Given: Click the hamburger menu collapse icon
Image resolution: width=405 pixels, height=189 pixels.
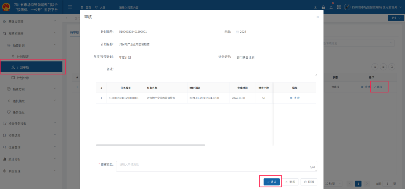Looking at the screenshot, I should click(70, 7).
